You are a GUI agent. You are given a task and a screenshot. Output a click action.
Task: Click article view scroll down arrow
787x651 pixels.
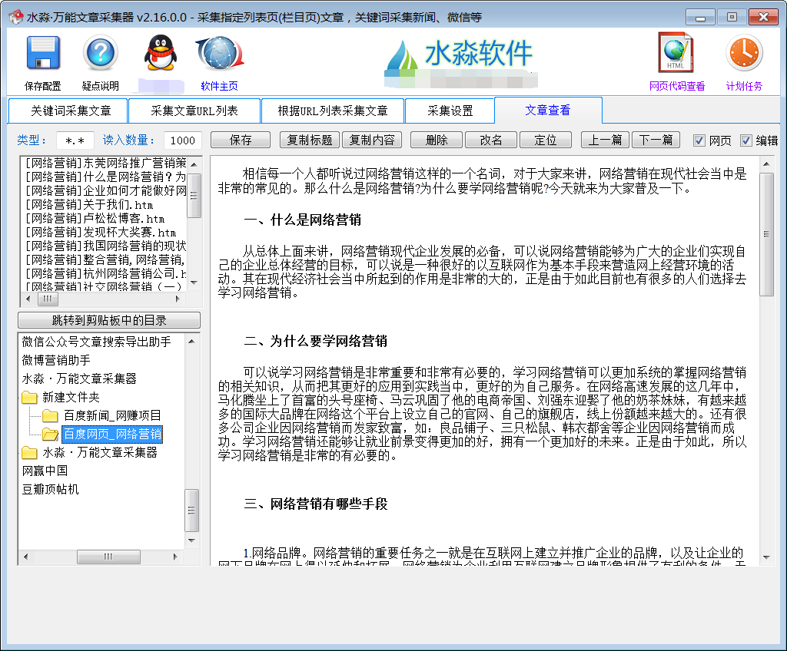click(x=766, y=557)
